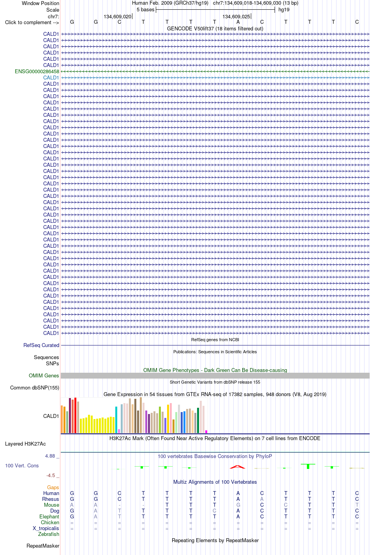
Task: Select the SNPs track label
Action: click(53, 363)
